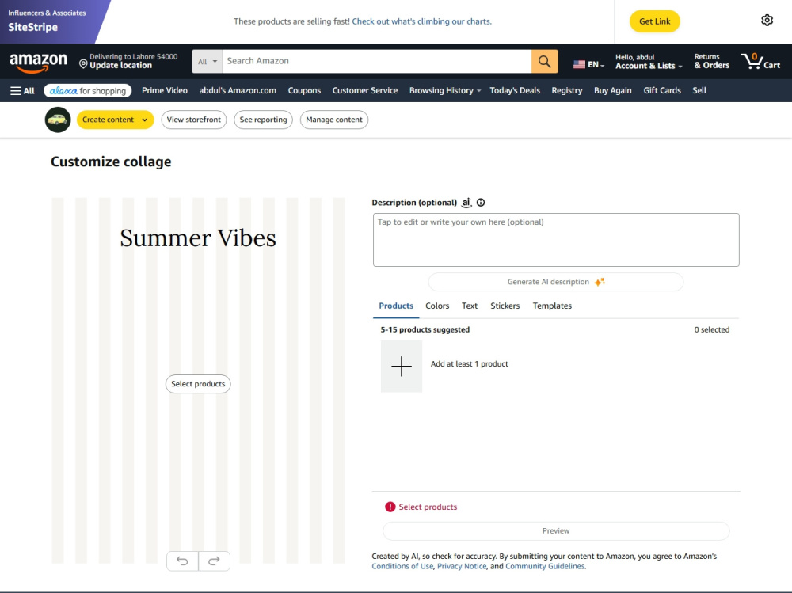The image size is (792, 593).
Task: Open the shopping cart
Action: [760, 61]
